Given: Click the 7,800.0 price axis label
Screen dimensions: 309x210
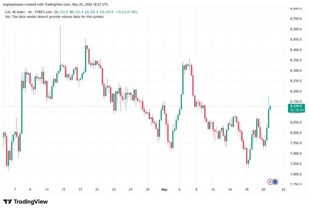Looking at the screenshot, I should coord(296,174).
